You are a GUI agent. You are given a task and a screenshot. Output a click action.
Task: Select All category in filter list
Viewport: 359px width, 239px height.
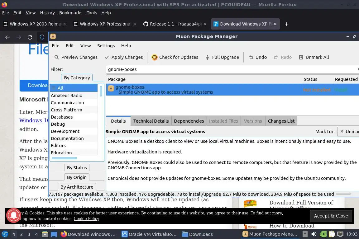74,88
